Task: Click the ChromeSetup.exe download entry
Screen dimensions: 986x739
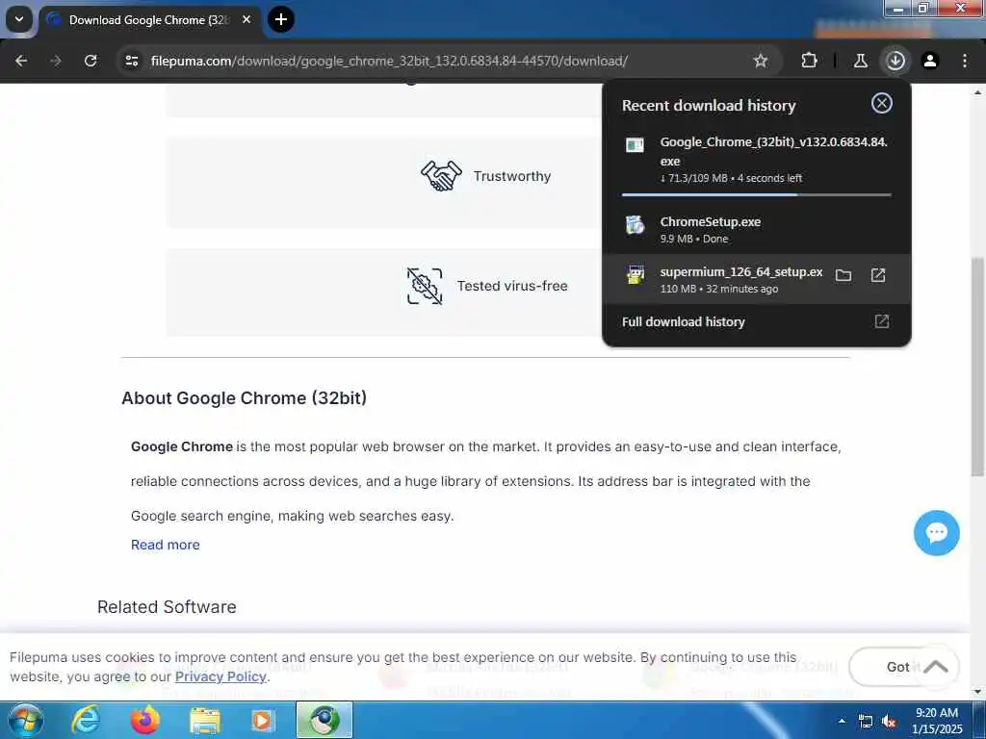Action: [x=757, y=229]
